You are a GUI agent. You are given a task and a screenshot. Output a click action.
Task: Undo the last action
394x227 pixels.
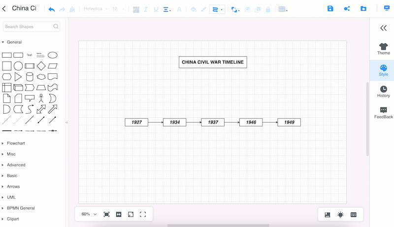pyautogui.click(x=52, y=9)
